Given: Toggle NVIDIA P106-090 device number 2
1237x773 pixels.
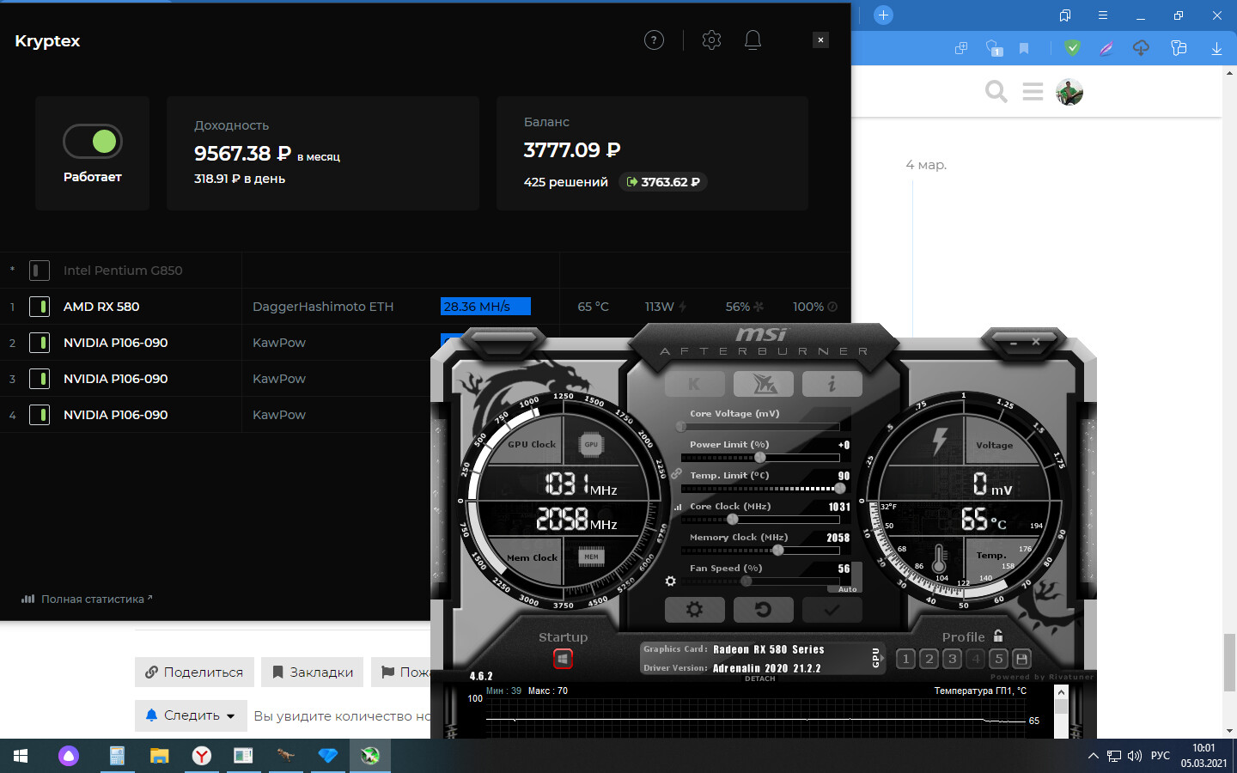Looking at the screenshot, I should click(40, 343).
